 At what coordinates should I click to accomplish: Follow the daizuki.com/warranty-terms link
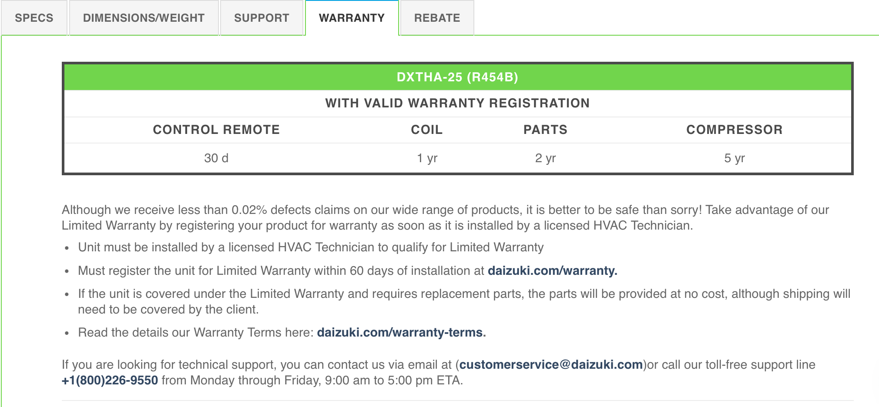[x=401, y=332]
